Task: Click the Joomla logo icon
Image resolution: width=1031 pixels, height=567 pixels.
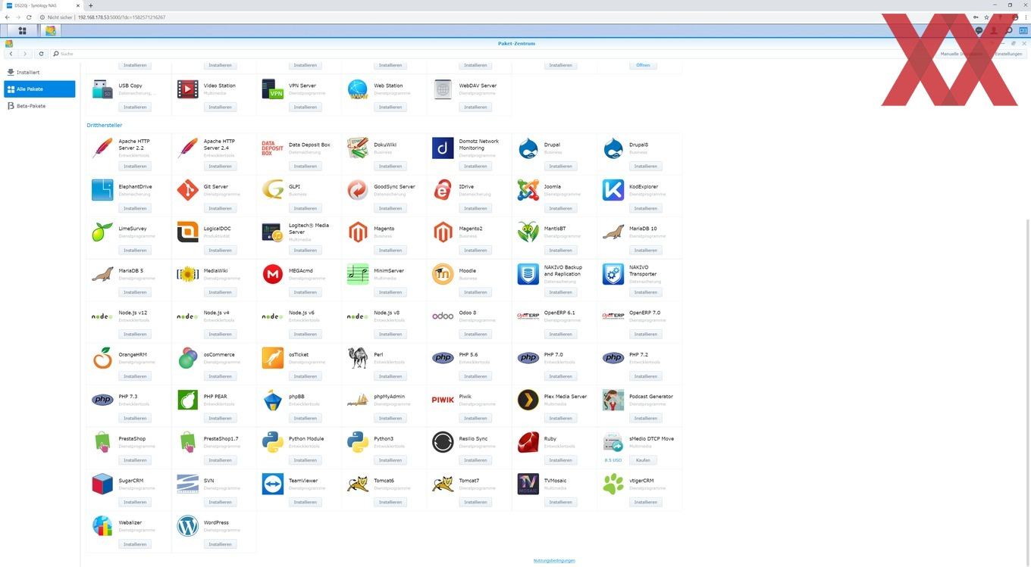Action: [528, 190]
